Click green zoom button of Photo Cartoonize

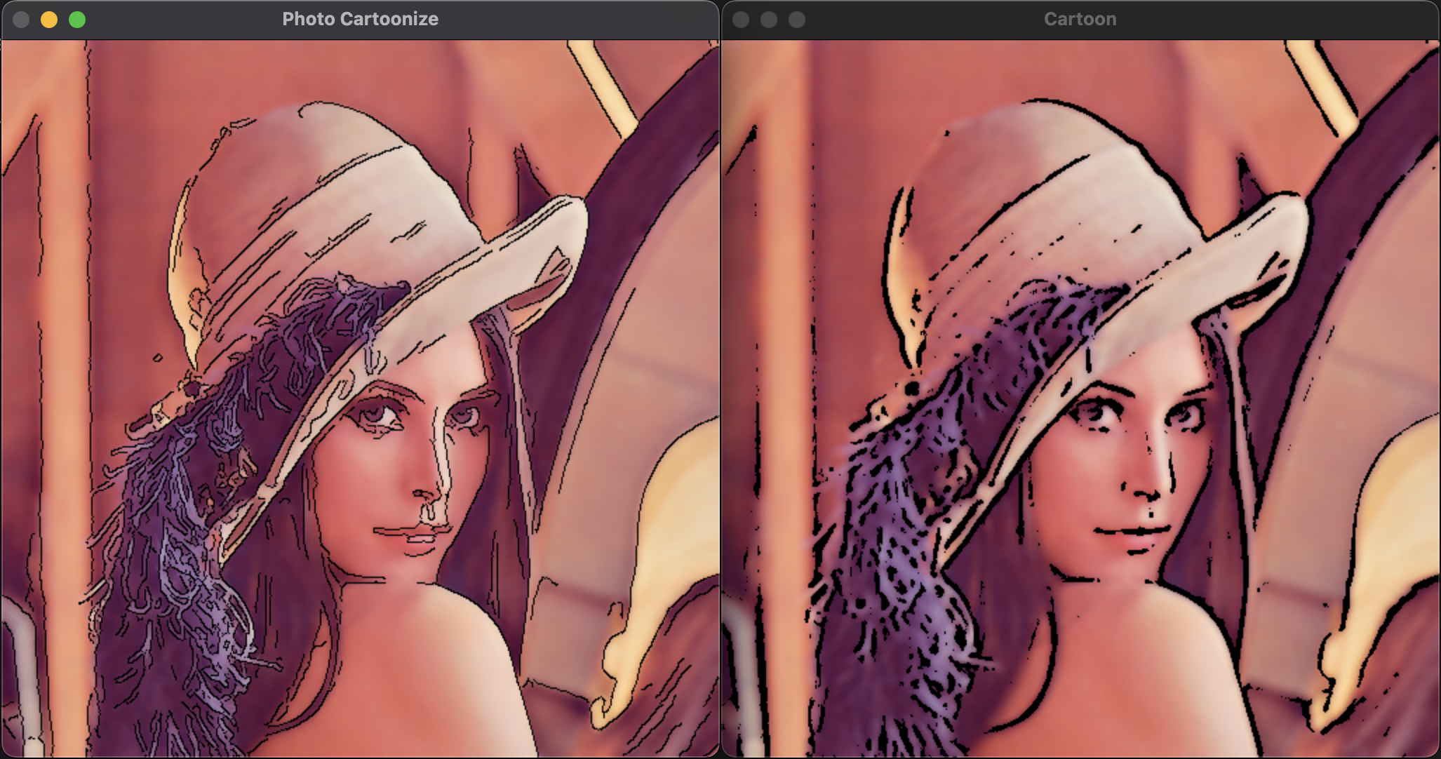coord(77,20)
